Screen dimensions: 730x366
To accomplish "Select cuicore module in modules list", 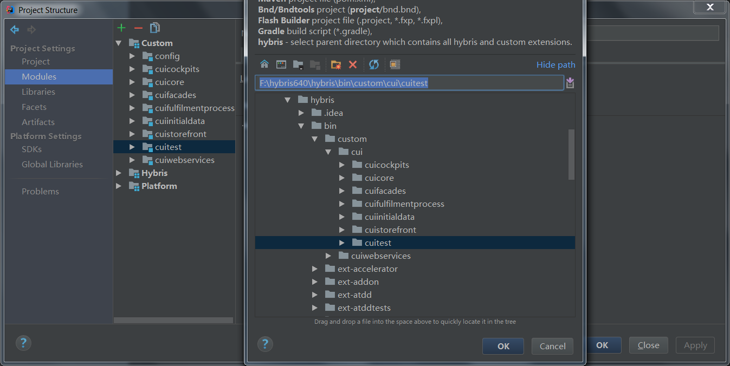I will pos(169,82).
